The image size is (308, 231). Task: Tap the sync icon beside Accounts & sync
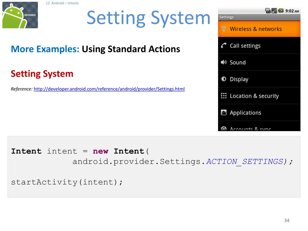(x=223, y=129)
